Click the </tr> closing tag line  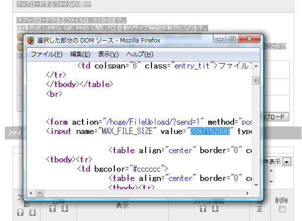[56, 75]
